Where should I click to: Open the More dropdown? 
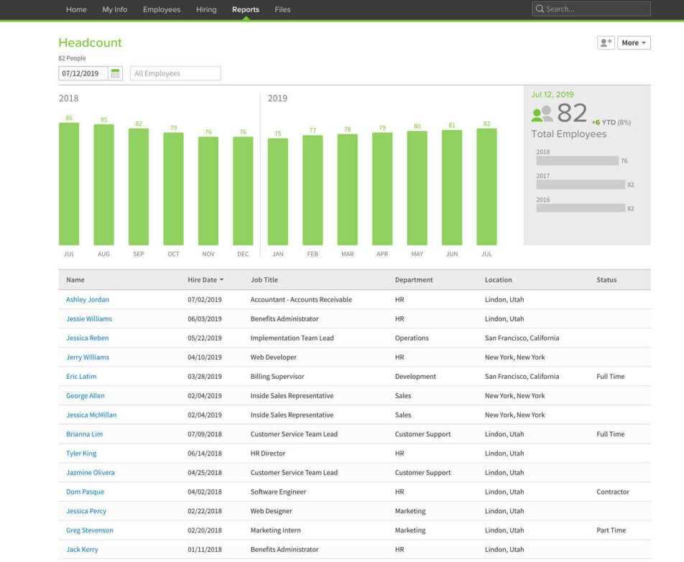[632, 42]
